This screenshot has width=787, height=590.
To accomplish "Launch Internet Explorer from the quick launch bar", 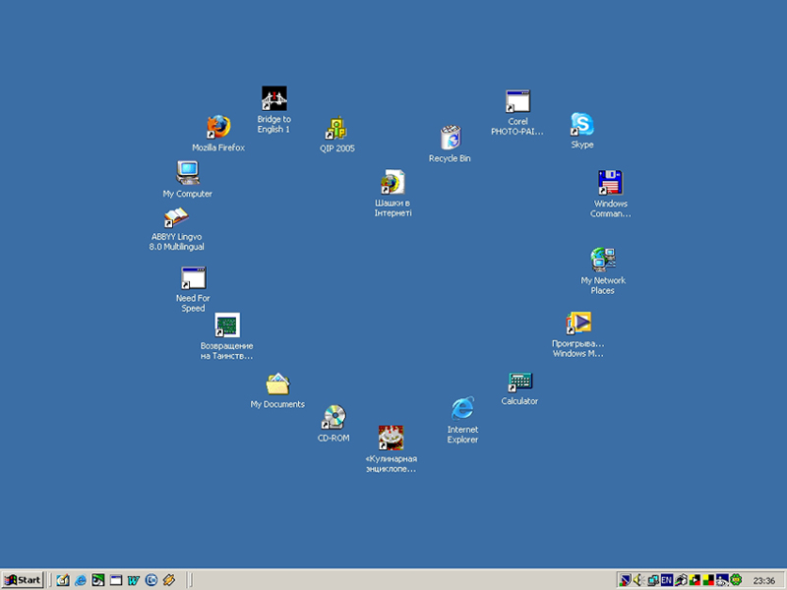I will tap(81, 580).
